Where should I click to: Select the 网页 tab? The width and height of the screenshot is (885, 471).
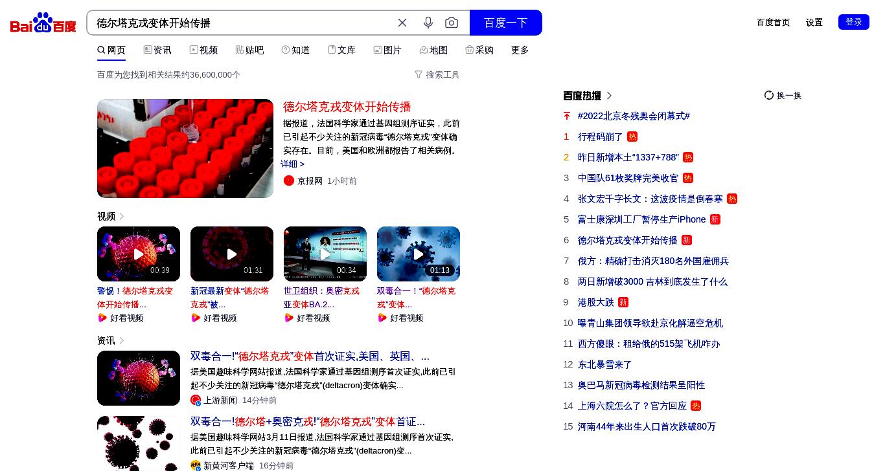[x=111, y=50]
